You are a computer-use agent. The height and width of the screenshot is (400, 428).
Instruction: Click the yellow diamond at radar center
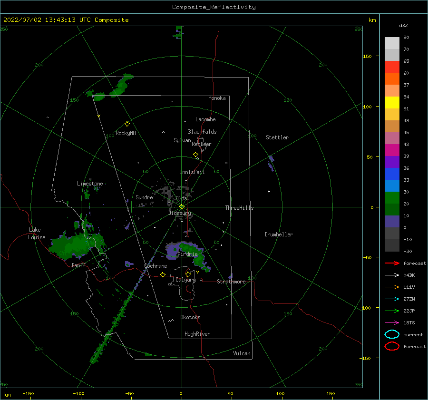(x=182, y=207)
